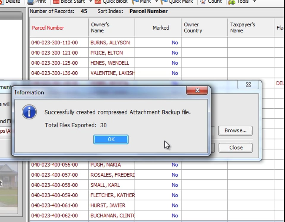The width and height of the screenshot is (285, 222).
Task: Confirm the Information dialog with OK
Action: click(111, 139)
